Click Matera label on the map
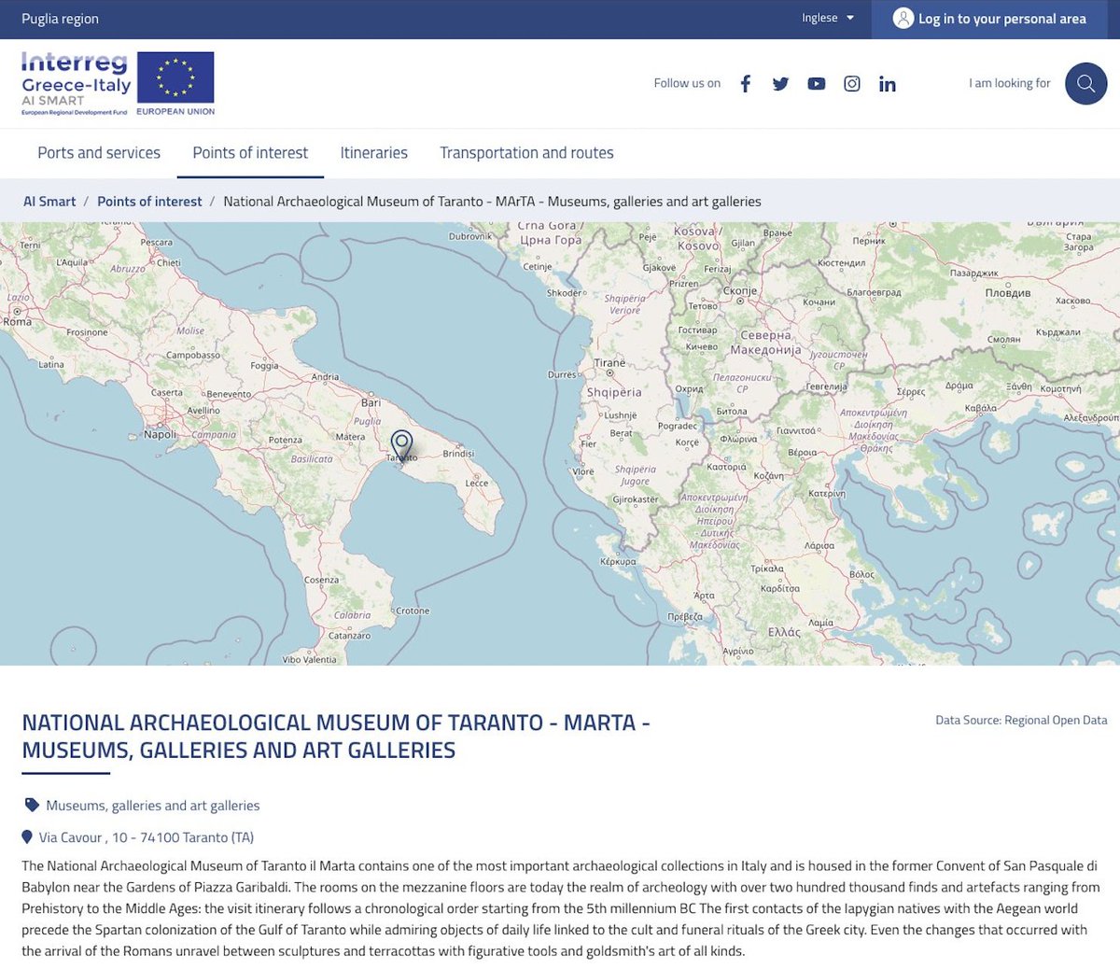This screenshot has width=1120, height=969. [350, 436]
